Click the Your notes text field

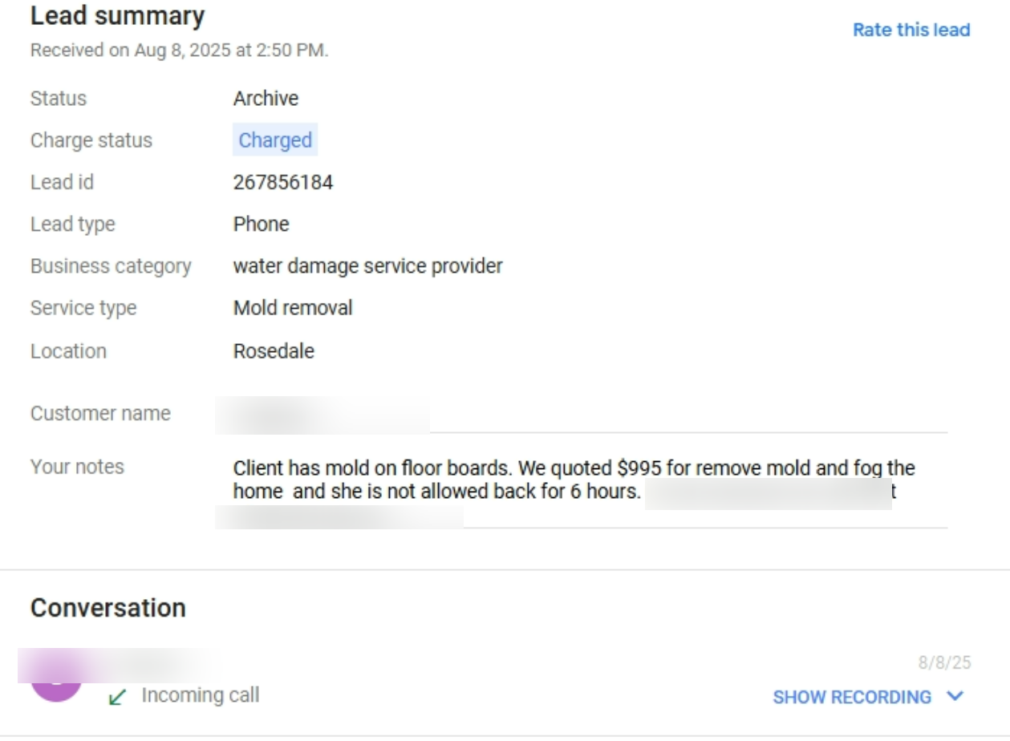[574, 479]
